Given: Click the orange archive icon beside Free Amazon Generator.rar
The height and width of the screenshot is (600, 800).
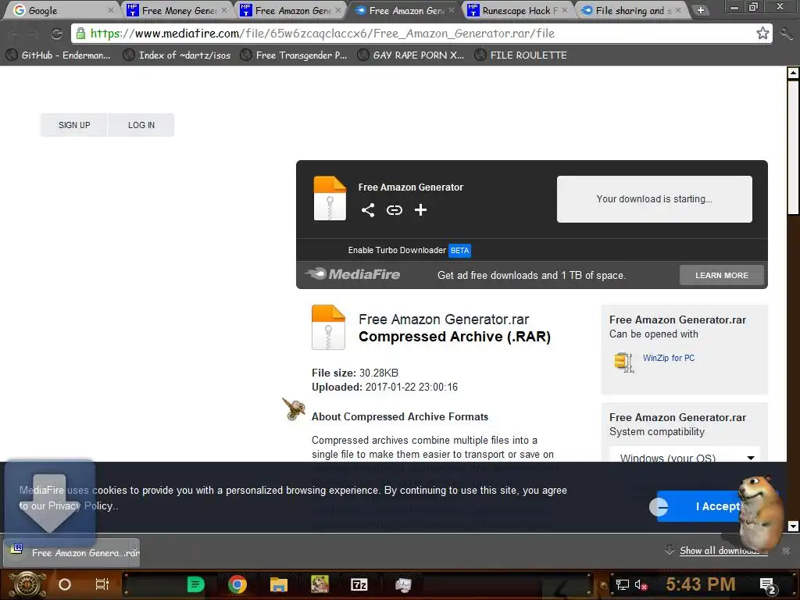Looking at the screenshot, I should click(328, 327).
